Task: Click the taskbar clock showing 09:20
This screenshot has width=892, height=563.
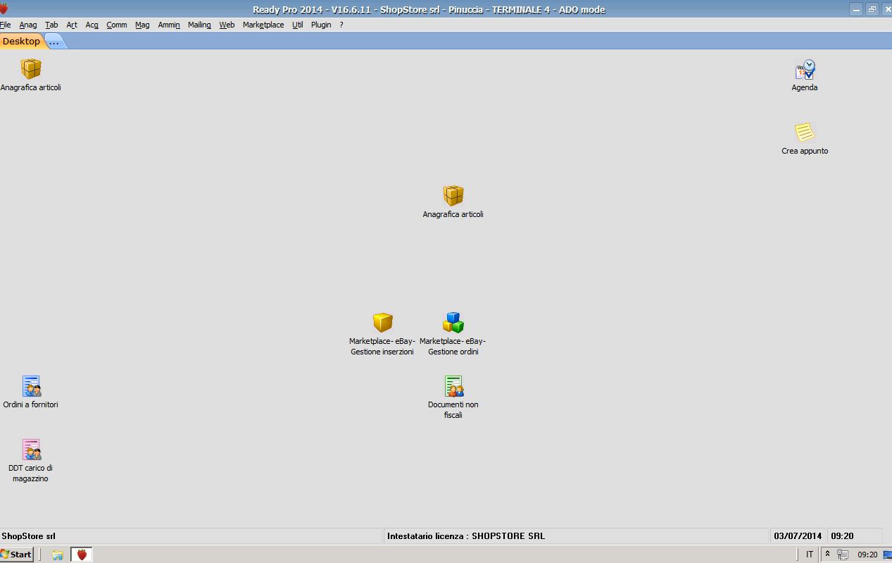Action: pyautogui.click(x=867, y=555)
